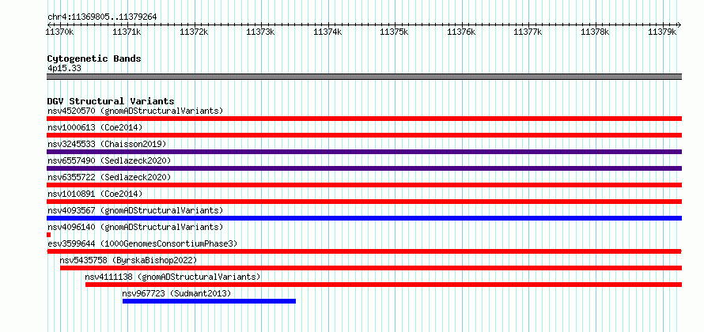Image resolution: width=704 pixels, height=332 pixels.
Task: Open label nsv4520570 (gnomADStructuralVariants)
Action: click(x=135, y=111)
